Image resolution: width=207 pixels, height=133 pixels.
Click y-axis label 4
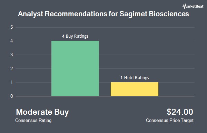click(12, 41)
